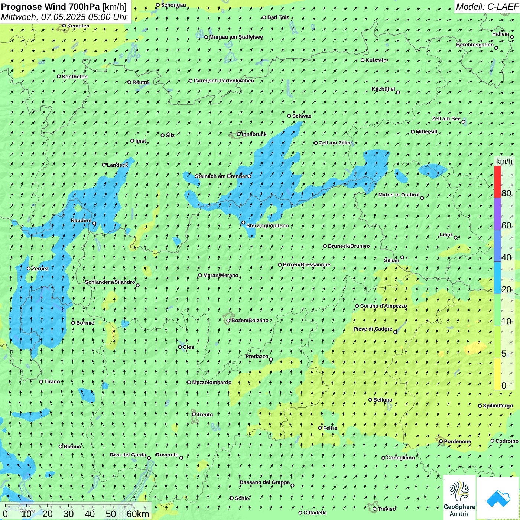The image size is (520, 520).
Task: Click the 'Bormio' label
Action: [x=85, y=323]
